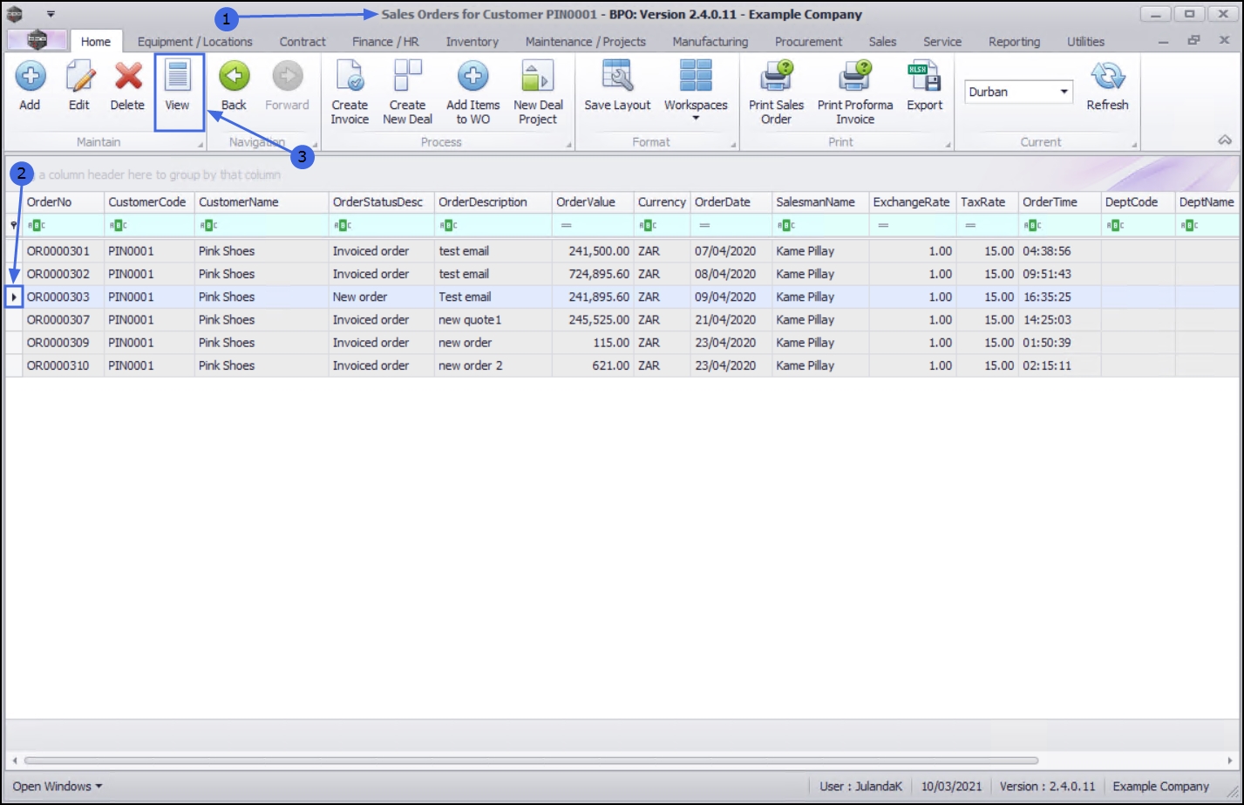Open the Print group dialog launcher
1244x805 pixels.
pos(948,145)
